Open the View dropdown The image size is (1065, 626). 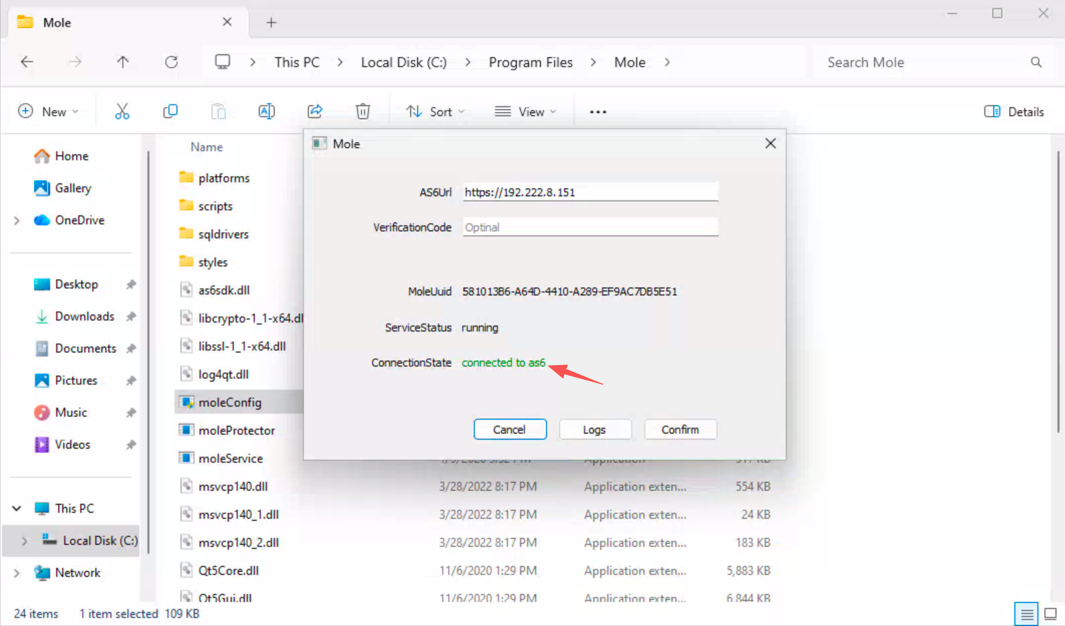[x=525, y=112]
